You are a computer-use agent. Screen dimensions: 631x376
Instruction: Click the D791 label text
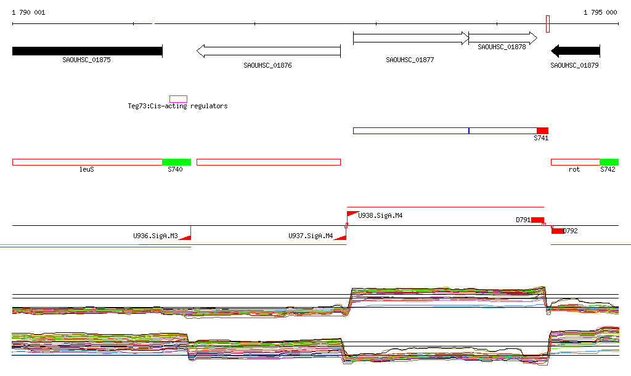point(523,220)
